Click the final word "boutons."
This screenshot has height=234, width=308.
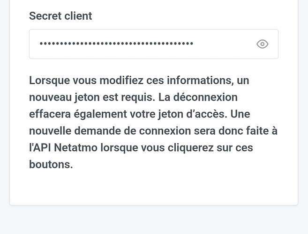click(51, 165)
